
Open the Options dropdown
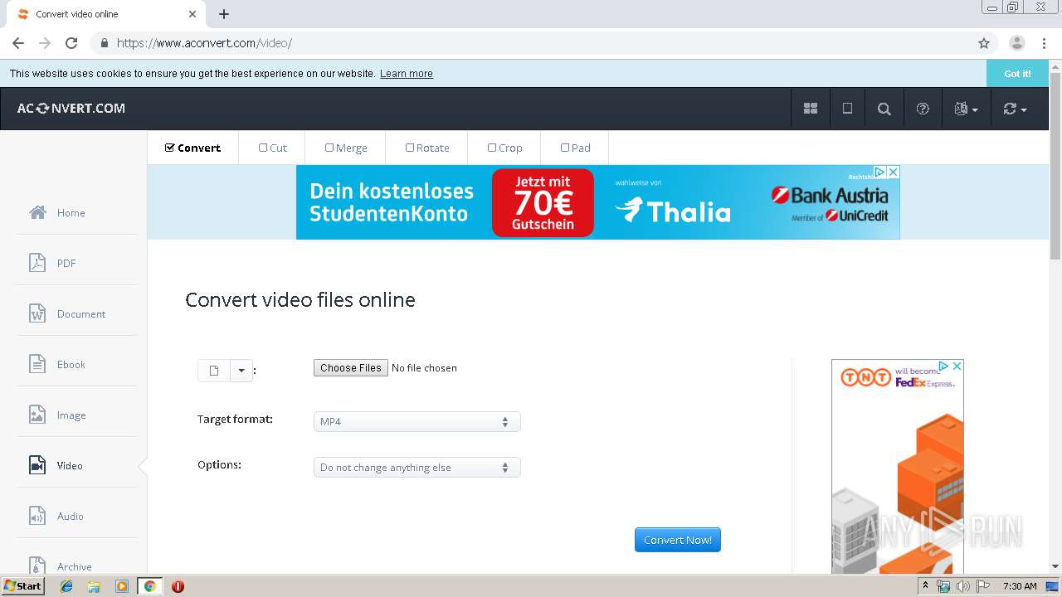coord(417,468)
